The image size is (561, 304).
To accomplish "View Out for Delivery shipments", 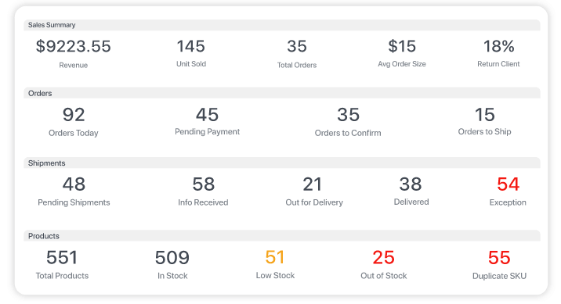I will pyautogui.click(x=314, y=191).
